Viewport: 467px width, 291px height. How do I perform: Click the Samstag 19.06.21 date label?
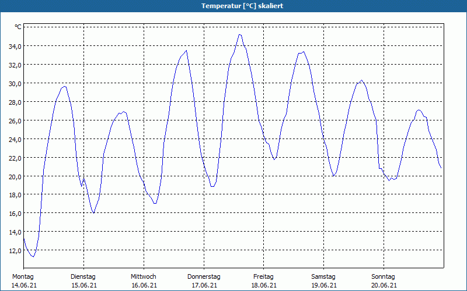[323, 281]
